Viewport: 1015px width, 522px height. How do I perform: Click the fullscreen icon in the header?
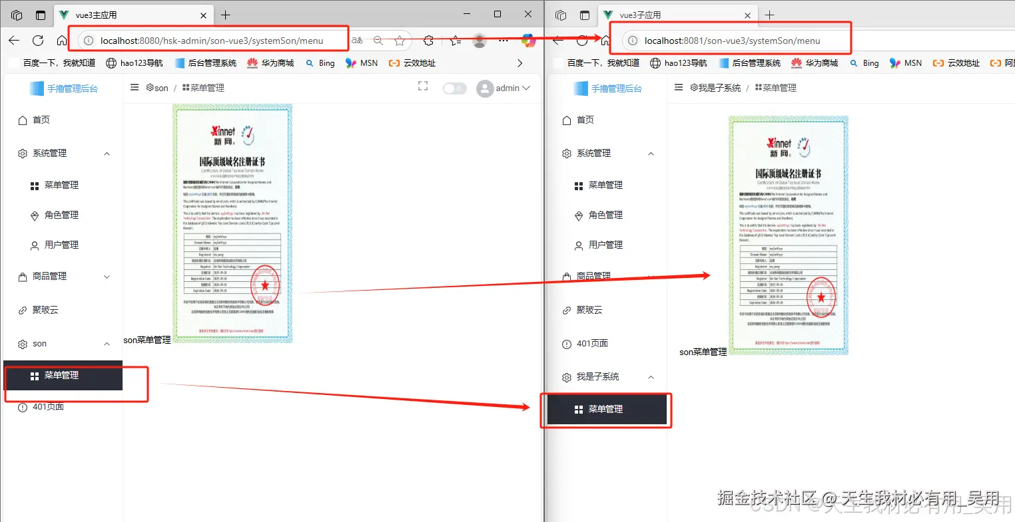tap(422, 86)
